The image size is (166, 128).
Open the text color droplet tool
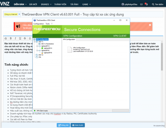pos(30,38)
